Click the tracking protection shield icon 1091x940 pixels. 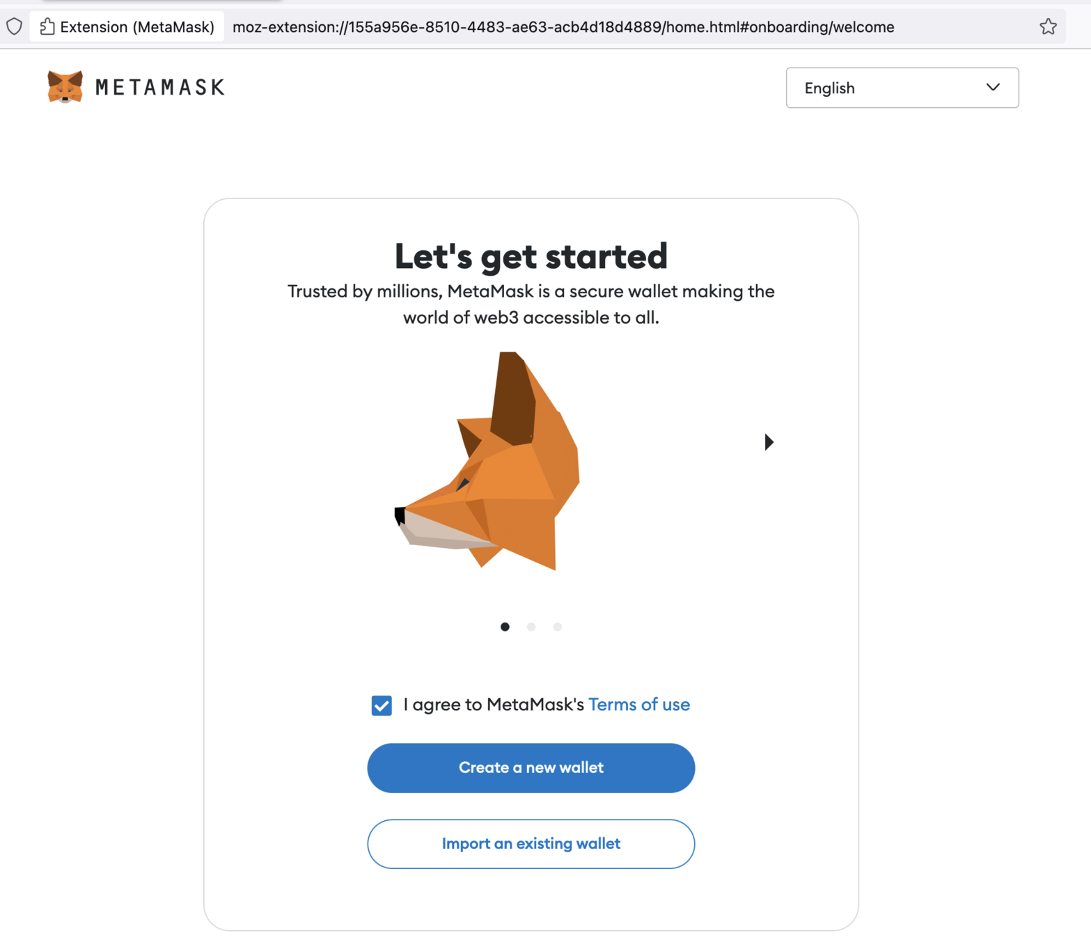point(14,27)
